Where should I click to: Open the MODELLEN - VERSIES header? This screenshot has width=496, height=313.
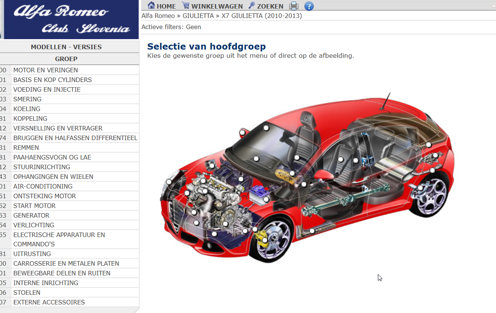tap(66, 47)
